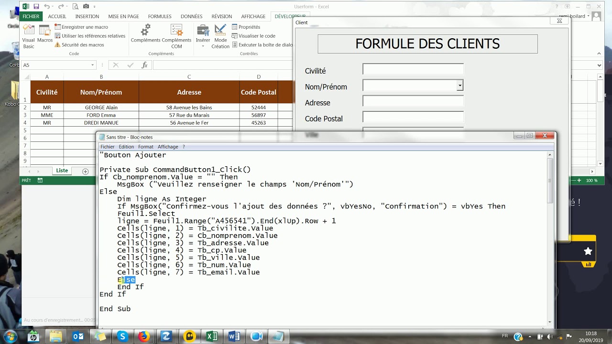Toggle Utiliser les références relatives

pos(90,36)
